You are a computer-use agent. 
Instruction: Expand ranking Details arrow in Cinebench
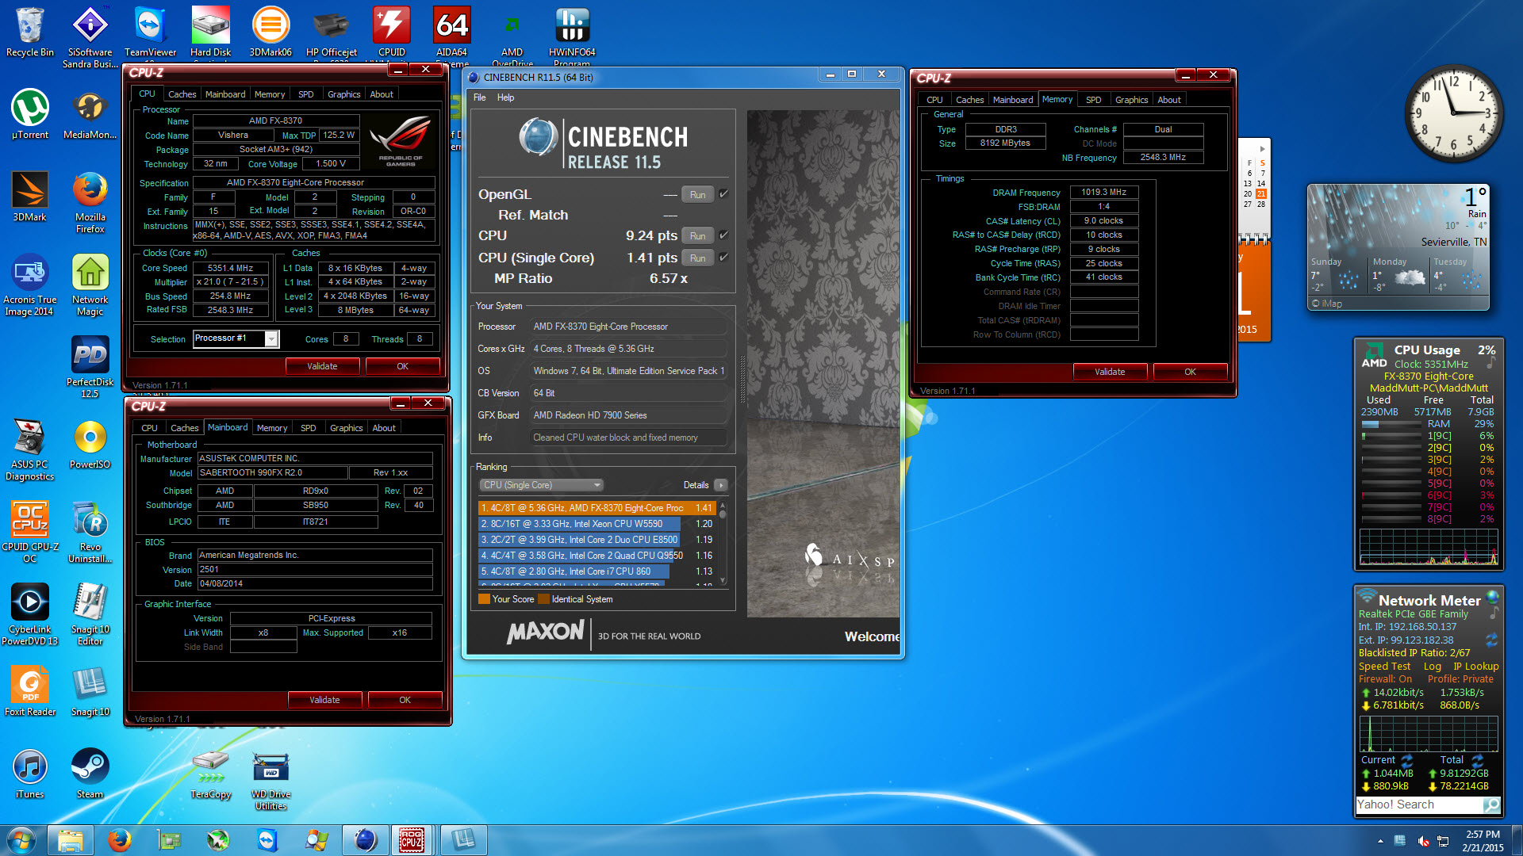tap(720, 485)
